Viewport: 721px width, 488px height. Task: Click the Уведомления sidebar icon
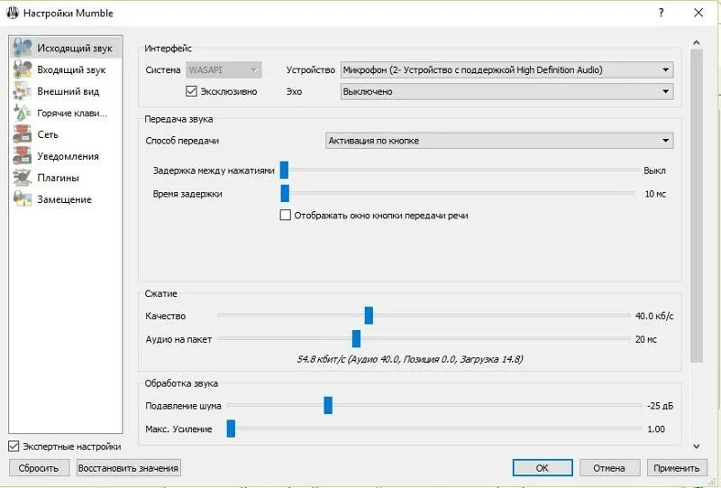tap(22, 156)
